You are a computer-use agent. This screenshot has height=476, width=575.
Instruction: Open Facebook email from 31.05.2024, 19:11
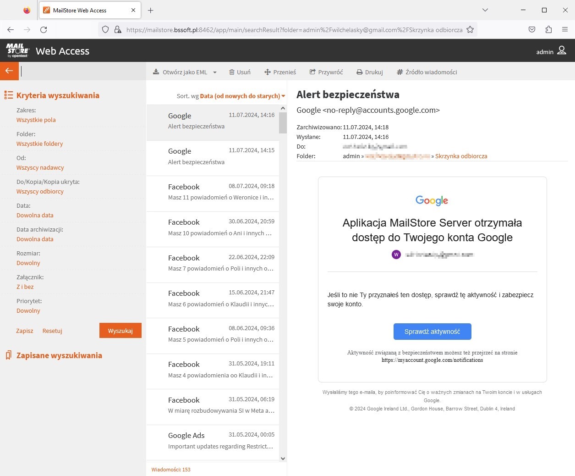(x=213, y=371)
